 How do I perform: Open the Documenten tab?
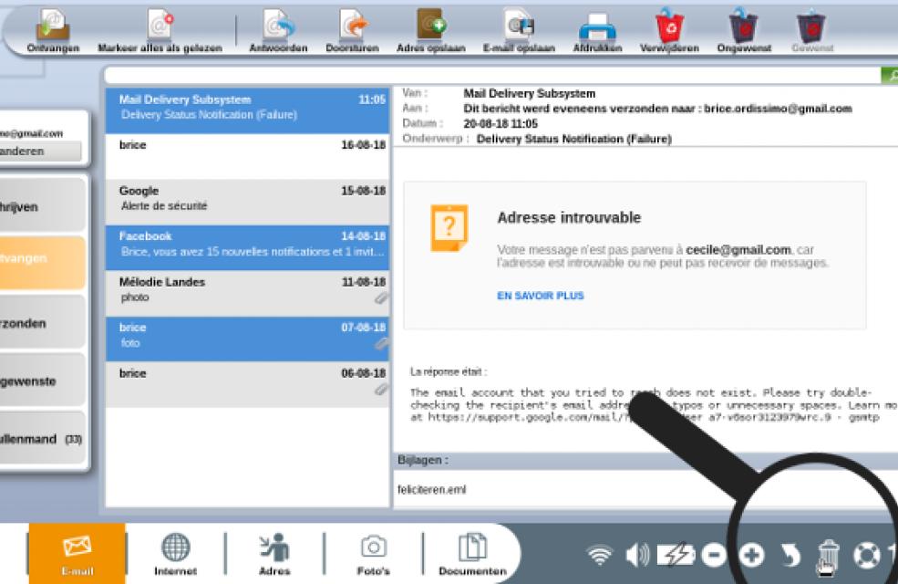tap(472, 554)
